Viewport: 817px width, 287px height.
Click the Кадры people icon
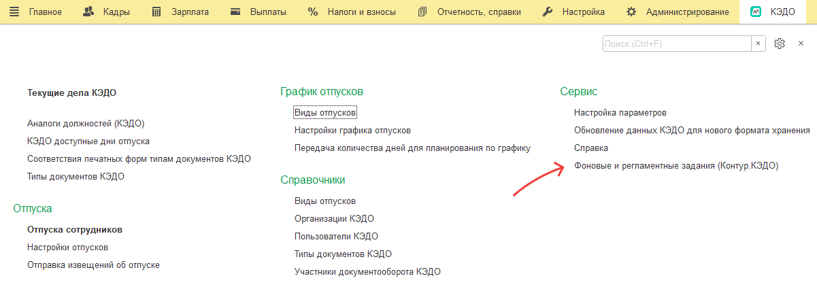coord(88,12)
